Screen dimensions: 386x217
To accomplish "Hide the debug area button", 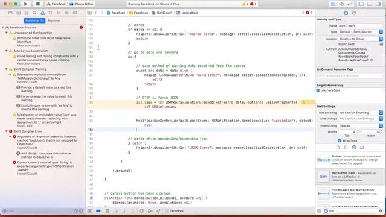I will pos(90,211).
